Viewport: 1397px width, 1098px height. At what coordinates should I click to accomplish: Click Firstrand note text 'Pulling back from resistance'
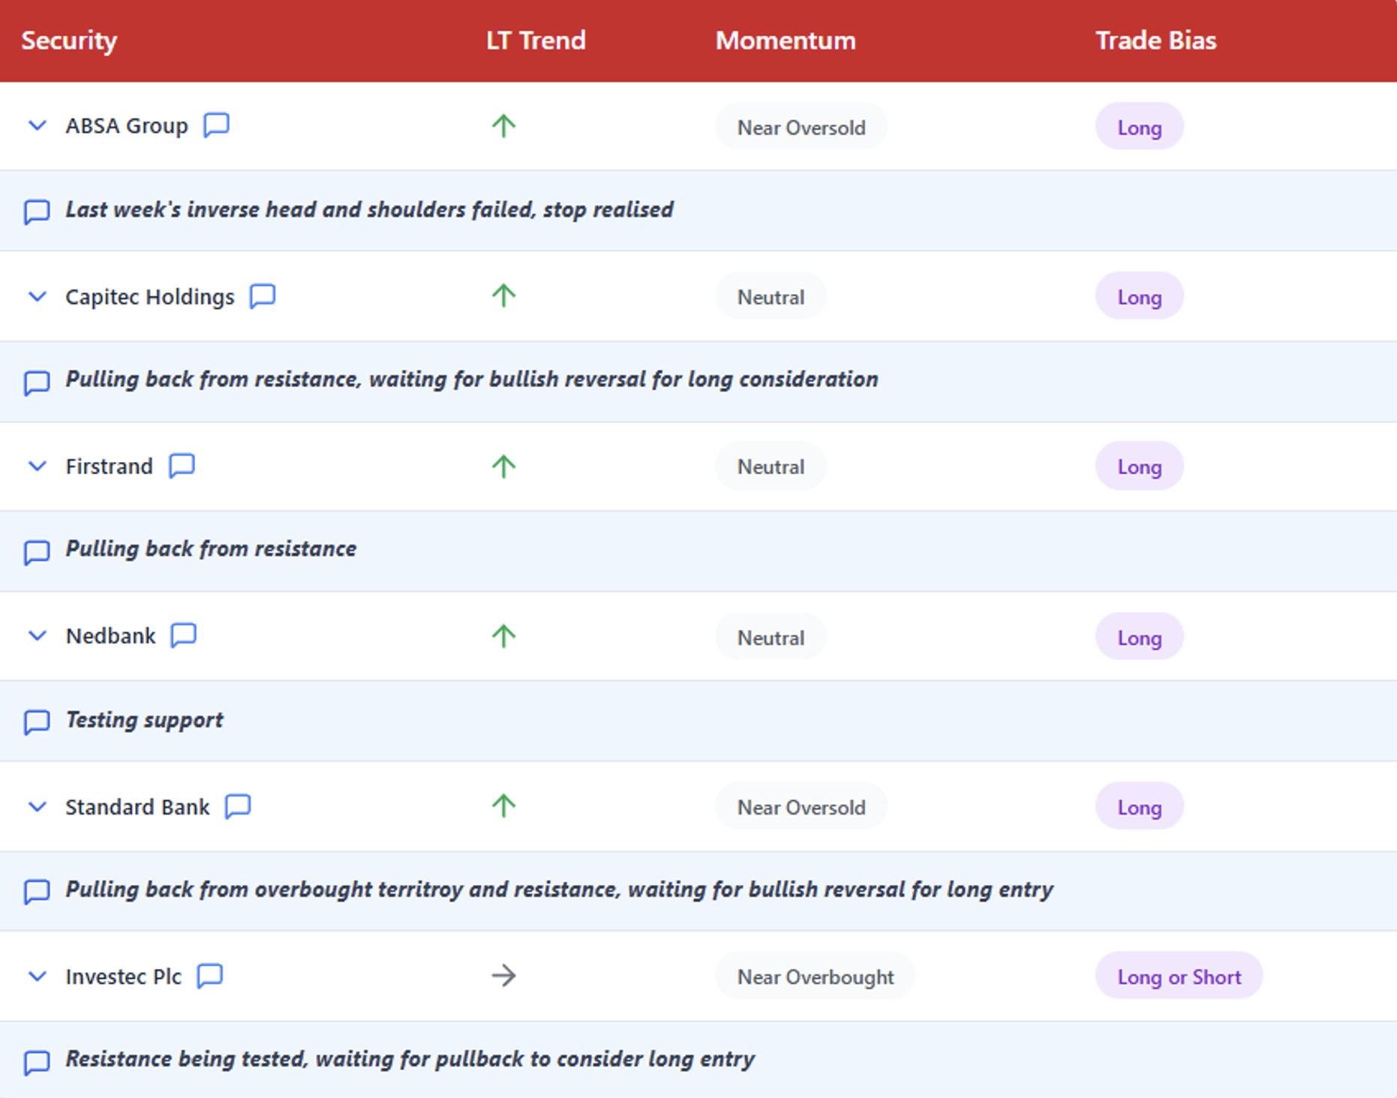(x=211, y=549)
